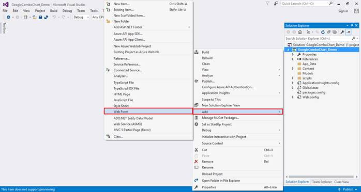The image size is (361, 192).
Task: Click the Redo toolbar icon
Action: pos(63,17)
